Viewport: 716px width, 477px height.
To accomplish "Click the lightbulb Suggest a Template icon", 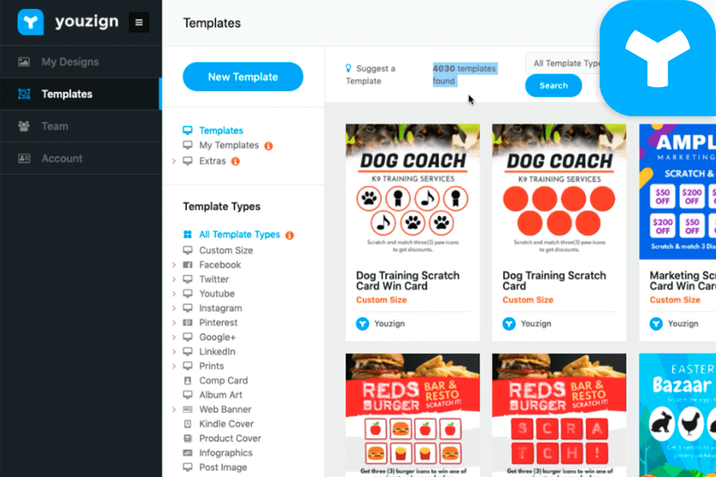I will 348,68.
